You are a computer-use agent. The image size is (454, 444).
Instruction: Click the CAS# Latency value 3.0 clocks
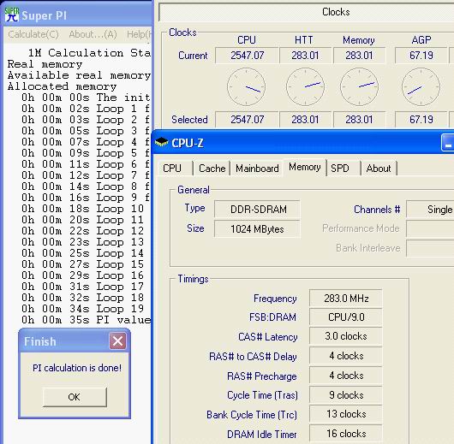346,336
